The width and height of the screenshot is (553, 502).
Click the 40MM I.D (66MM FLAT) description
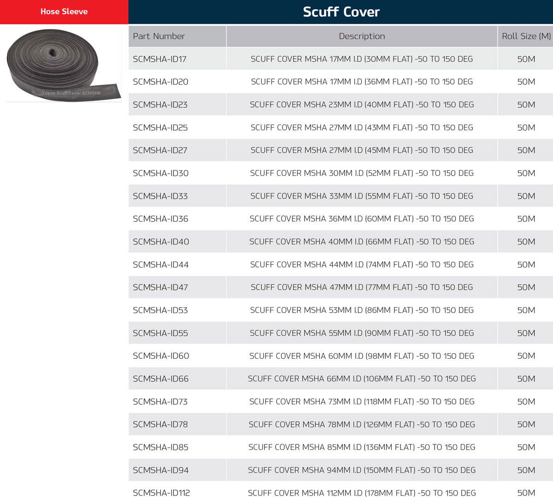[362, 242]
